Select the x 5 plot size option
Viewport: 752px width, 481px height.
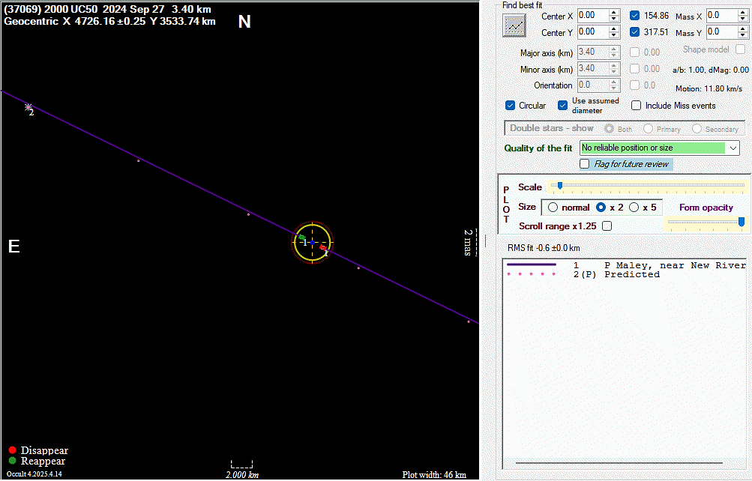tap(634, 208)
